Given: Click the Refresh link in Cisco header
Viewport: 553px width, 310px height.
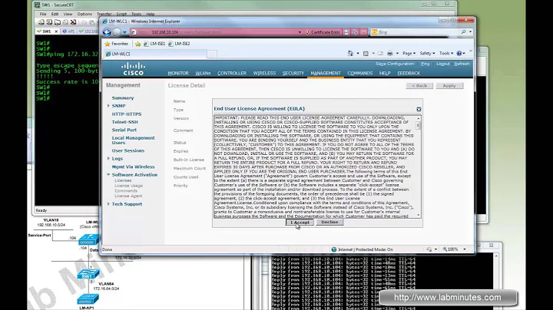Looking at the screenshot, I should tap(462, 64).
